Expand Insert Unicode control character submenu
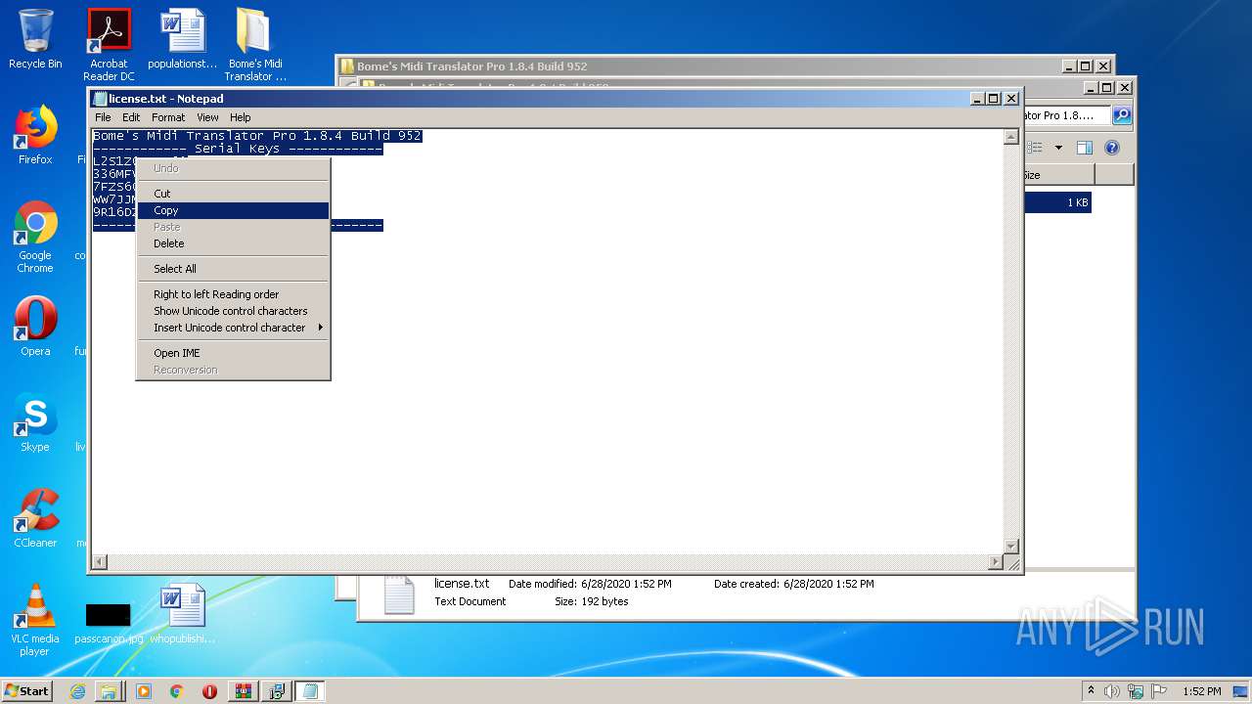 coord(233,328)
